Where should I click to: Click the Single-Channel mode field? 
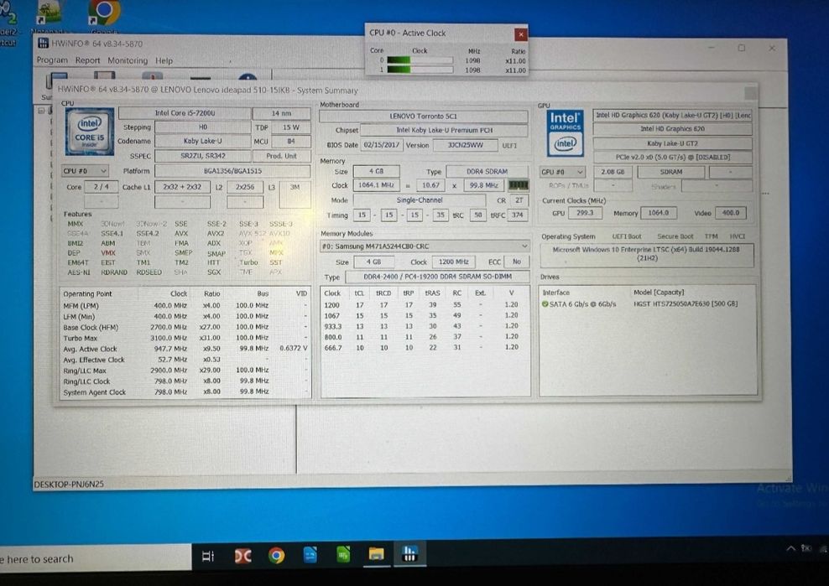point(420,200)
